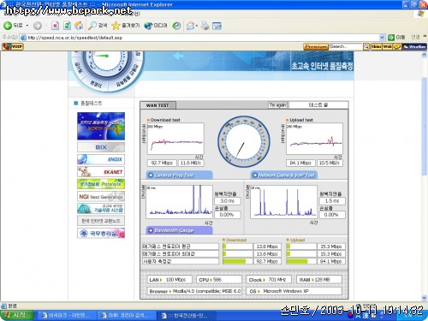Click the scroll-down arrow of page scrollbar
This screenshot has height=321, width=428.
click(424, 298)
